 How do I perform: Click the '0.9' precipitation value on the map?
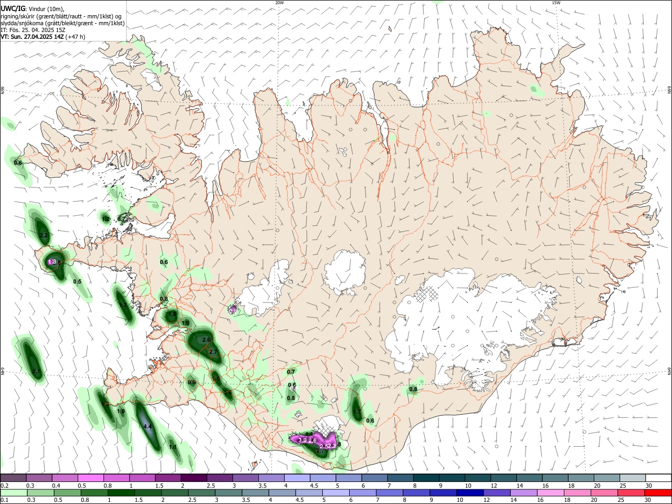point(192,383)
